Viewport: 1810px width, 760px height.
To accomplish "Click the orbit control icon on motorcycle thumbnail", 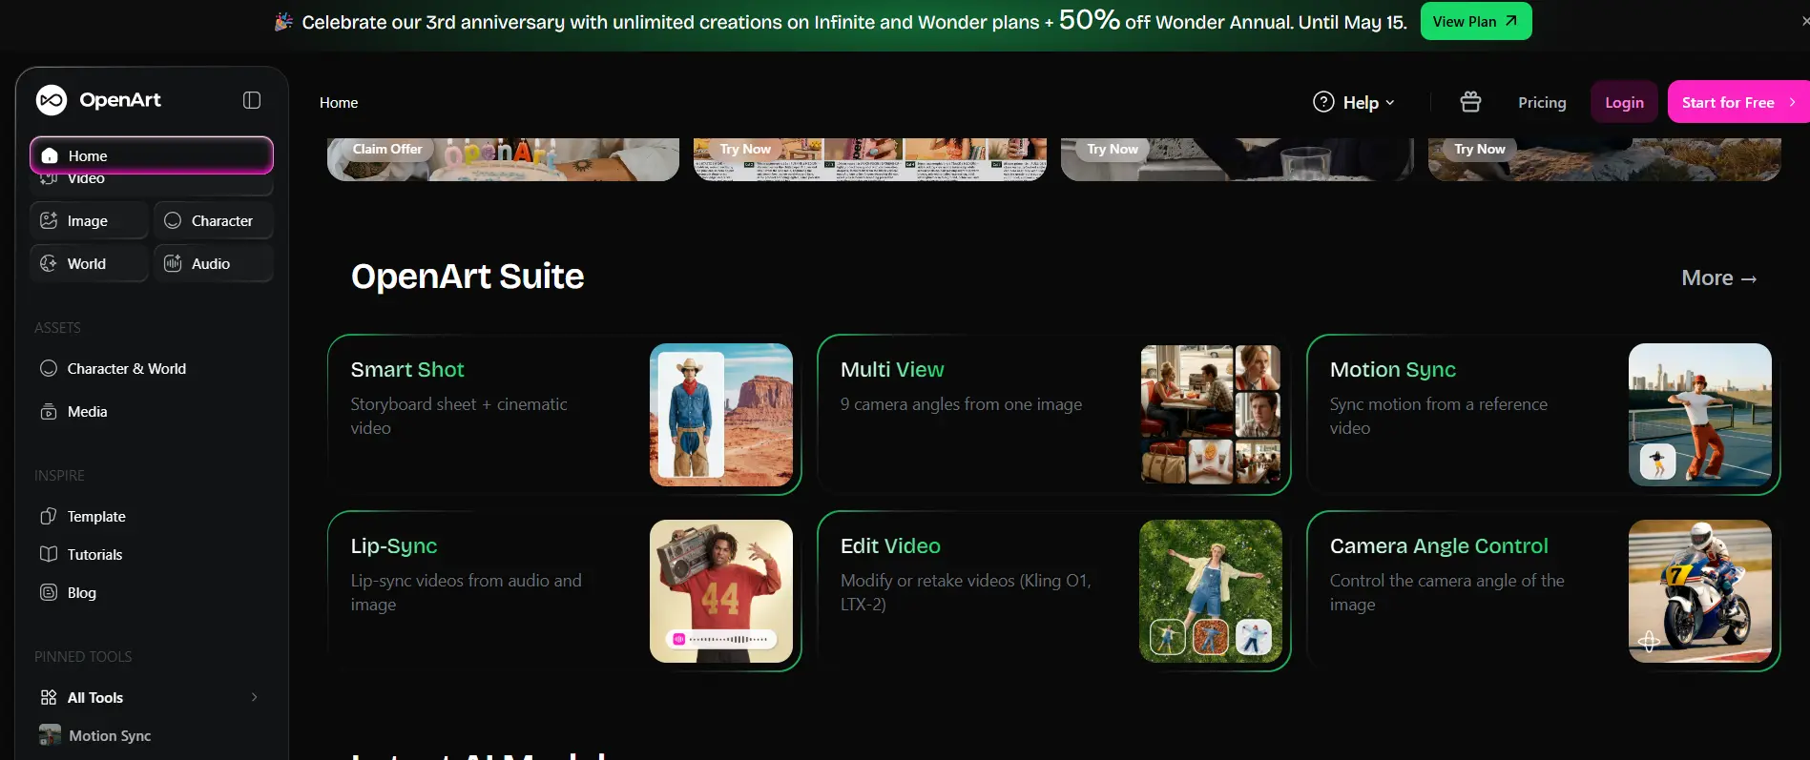I will (1649, 641).
